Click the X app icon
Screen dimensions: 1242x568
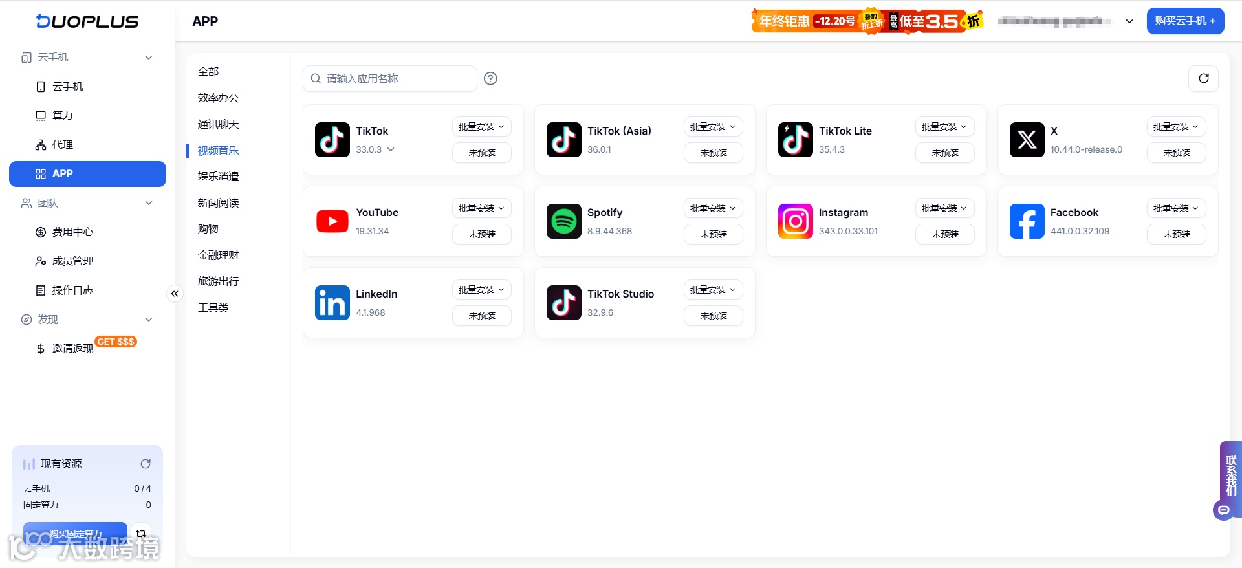tap(1027, 140)
